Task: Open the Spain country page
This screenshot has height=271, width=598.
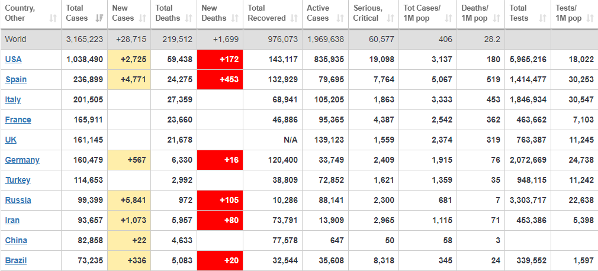Action: (16, 79)
